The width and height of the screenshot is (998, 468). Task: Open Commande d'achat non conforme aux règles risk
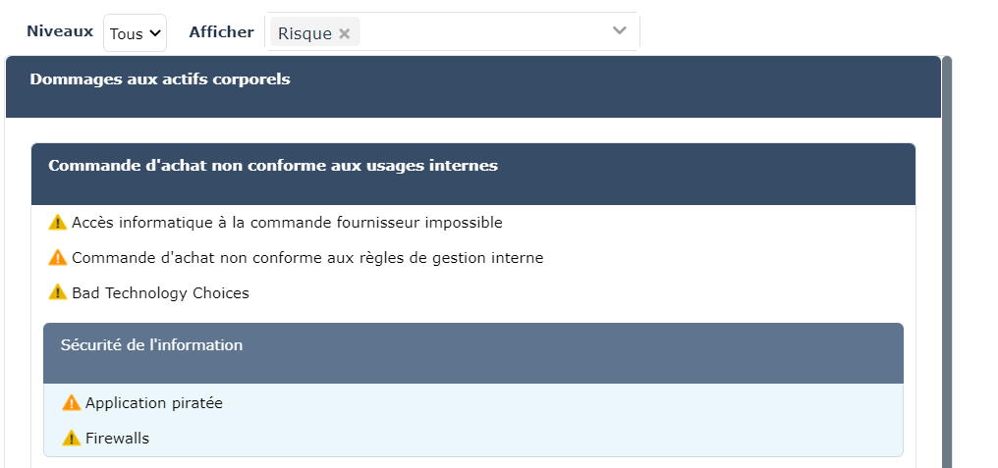307,258
